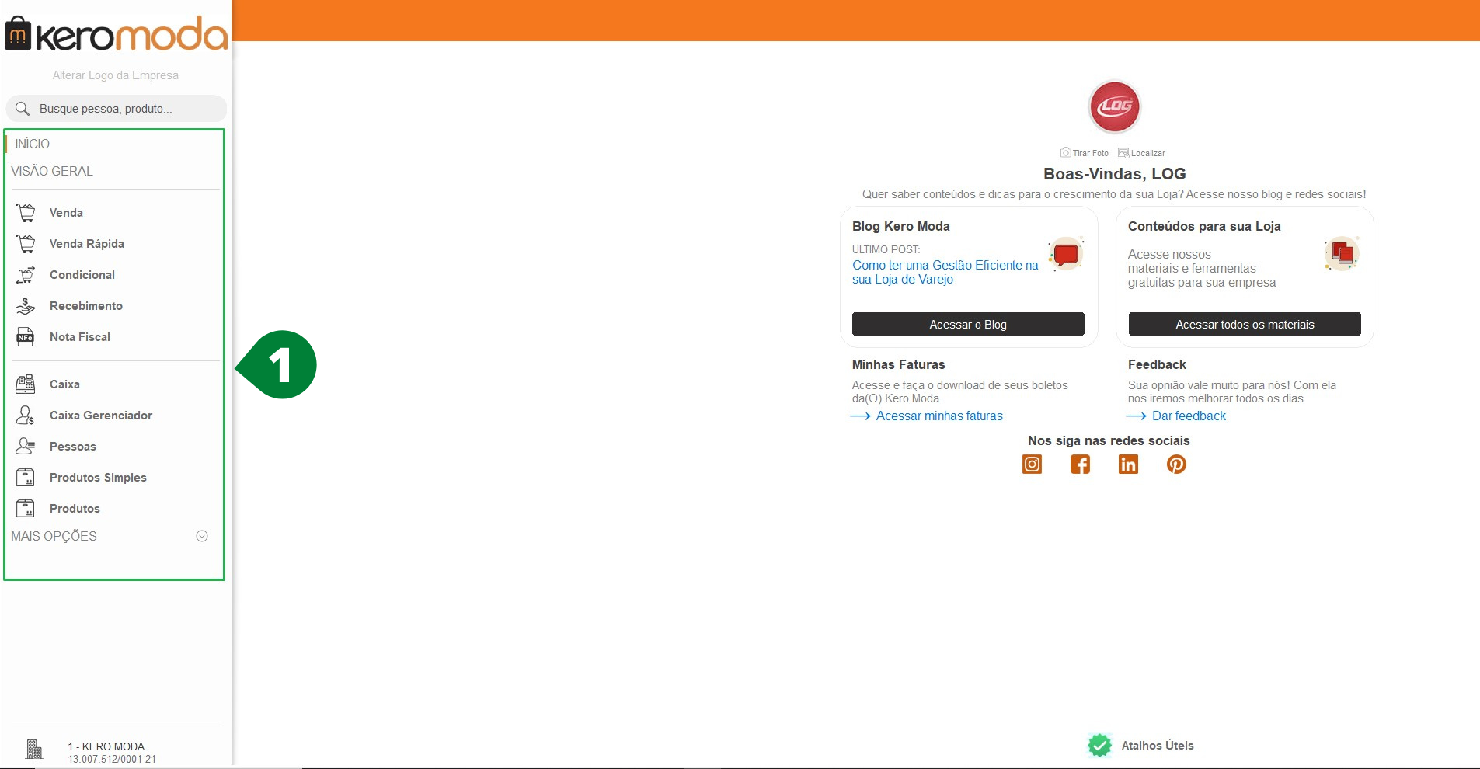Open the Condicional menu entry
The height and width of the screenshot is (769, 1480).
[82, 275]
